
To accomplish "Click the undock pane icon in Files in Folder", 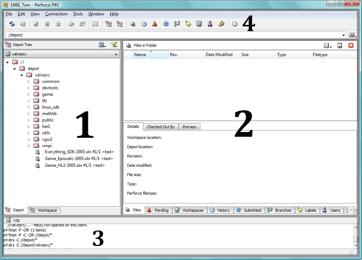I will point(339,46).
